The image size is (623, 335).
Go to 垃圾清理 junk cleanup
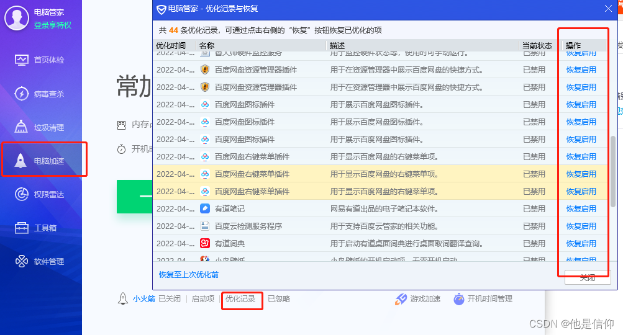[40, 127]
